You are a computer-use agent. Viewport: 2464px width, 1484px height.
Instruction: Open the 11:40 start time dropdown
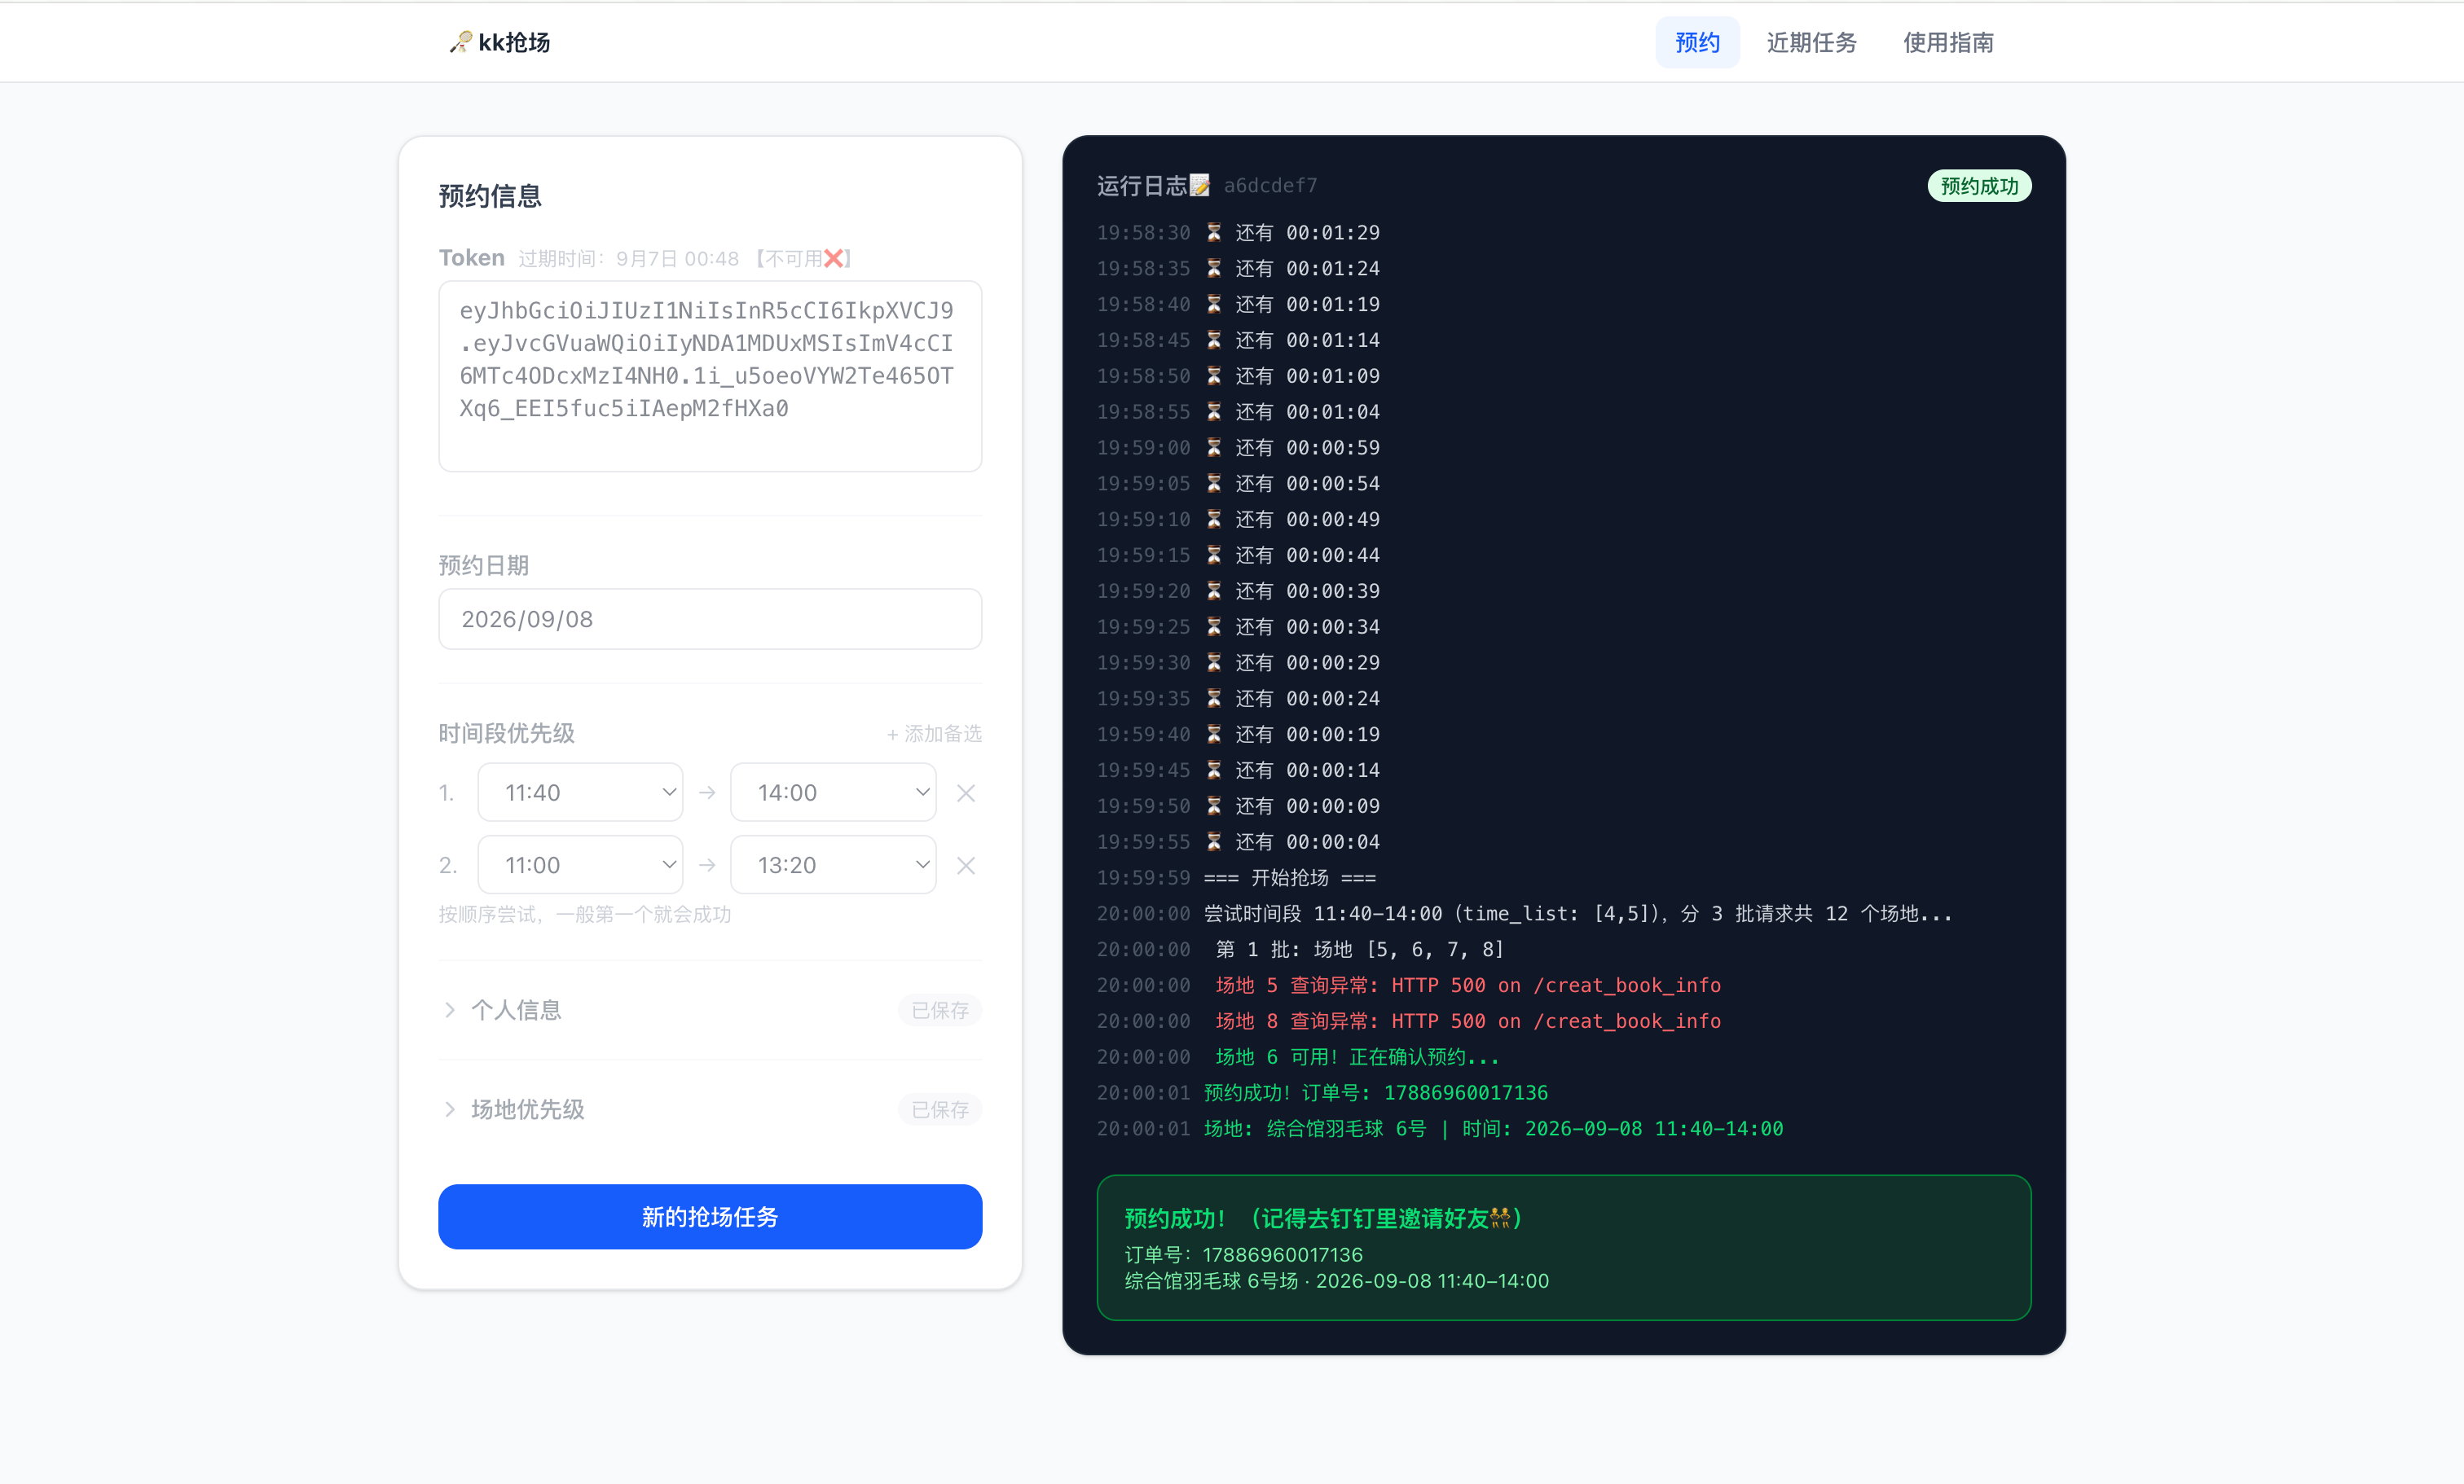click(580, 792)
